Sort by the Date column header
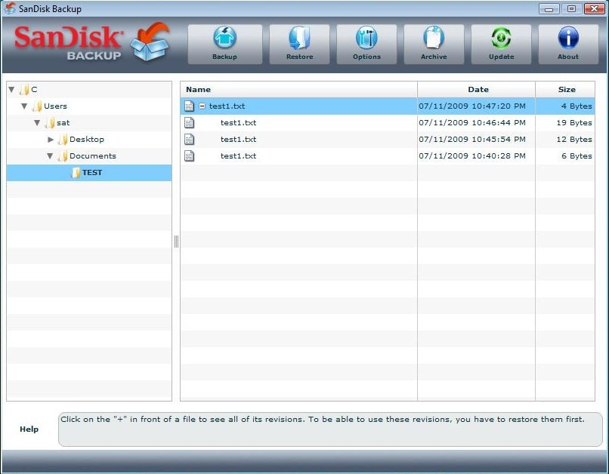Image resolution: width=609 pixels, height=474 pixels. click(477, 90)
